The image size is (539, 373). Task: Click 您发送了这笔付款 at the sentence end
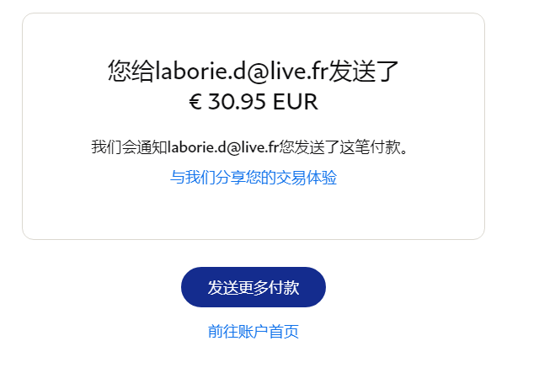click(339, 147)
